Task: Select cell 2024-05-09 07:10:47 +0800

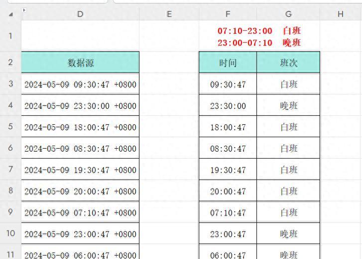Action: 80,212
